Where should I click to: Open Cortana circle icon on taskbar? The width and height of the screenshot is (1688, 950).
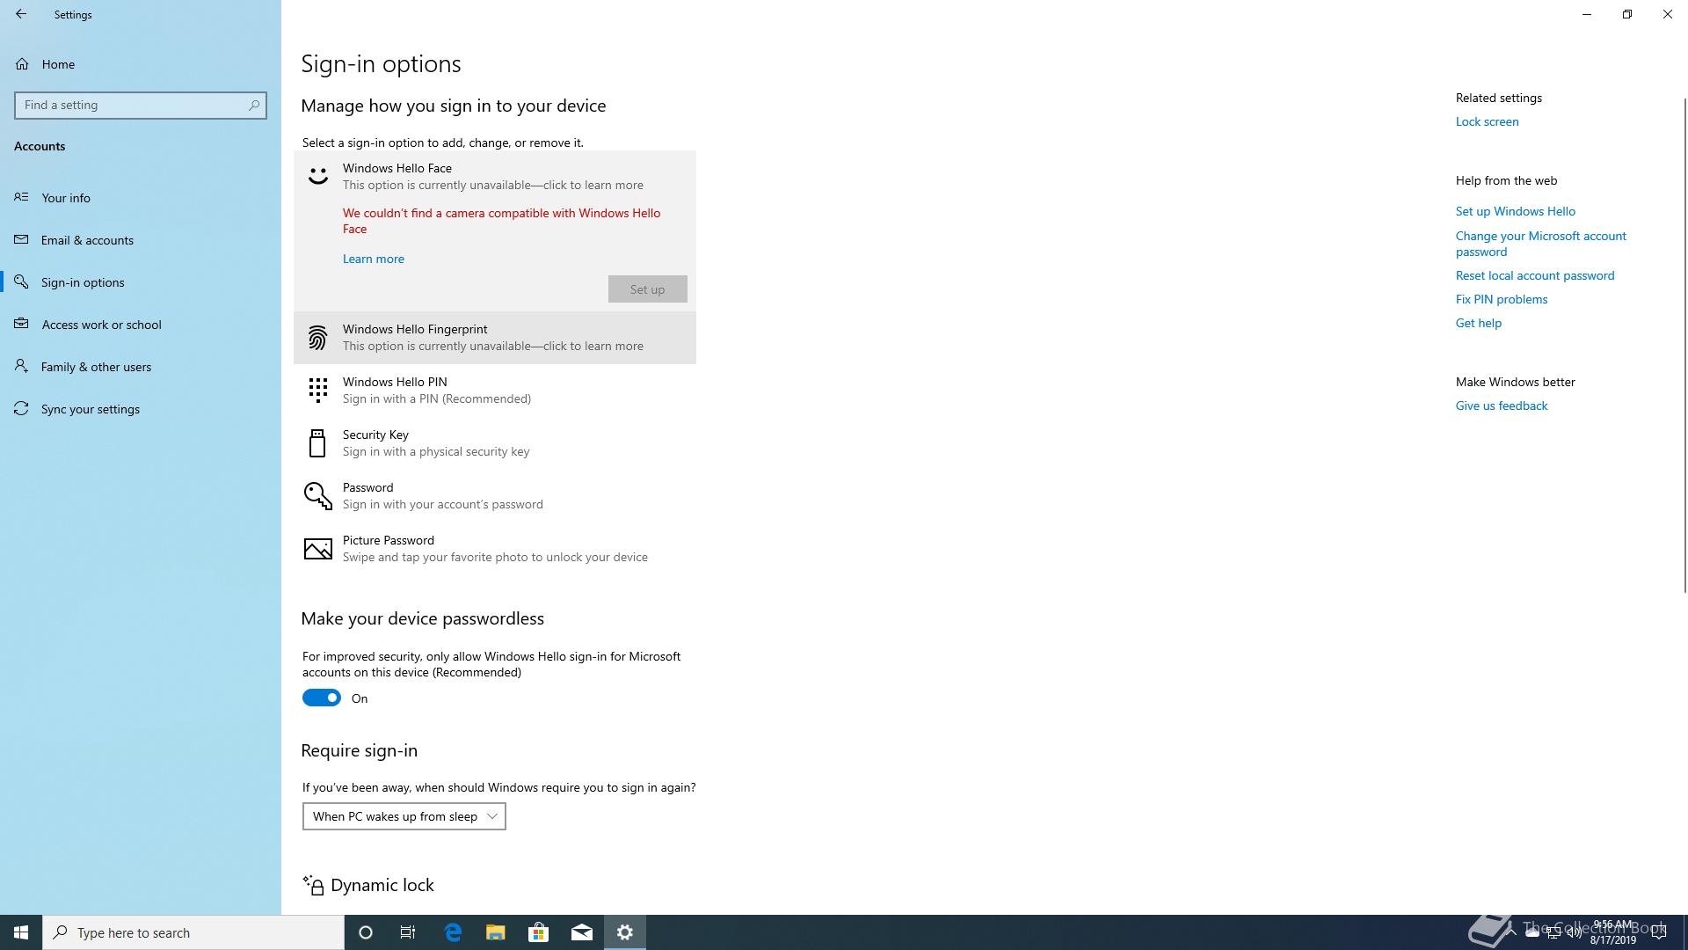click(x=366, y=932)
